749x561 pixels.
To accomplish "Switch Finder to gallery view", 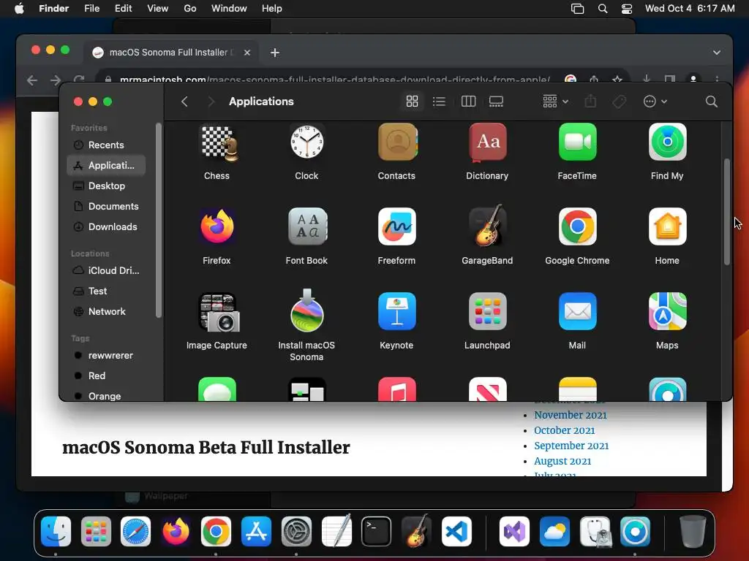I will pos(496,101).
